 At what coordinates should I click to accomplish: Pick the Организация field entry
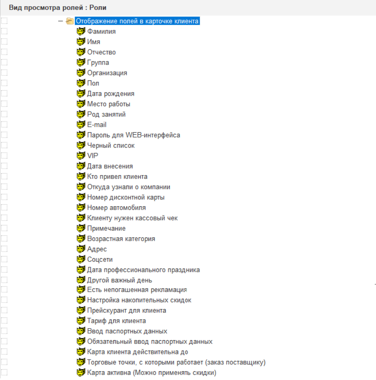(x=107, y=73)
